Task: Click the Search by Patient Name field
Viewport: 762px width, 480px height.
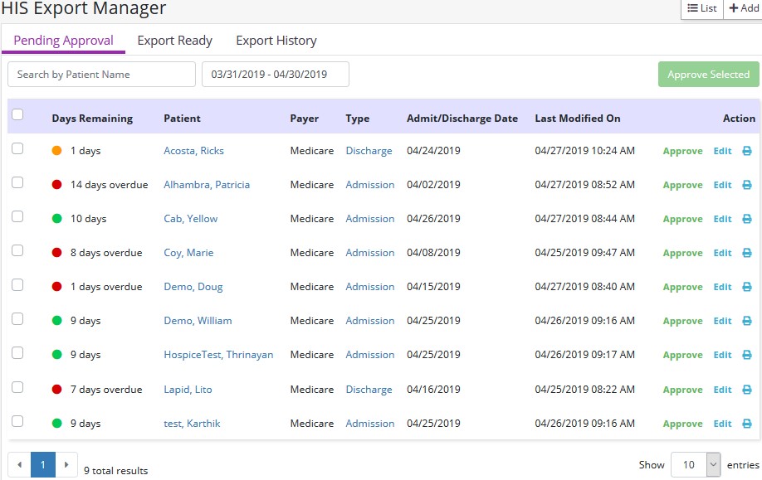Action: point(101,75)
